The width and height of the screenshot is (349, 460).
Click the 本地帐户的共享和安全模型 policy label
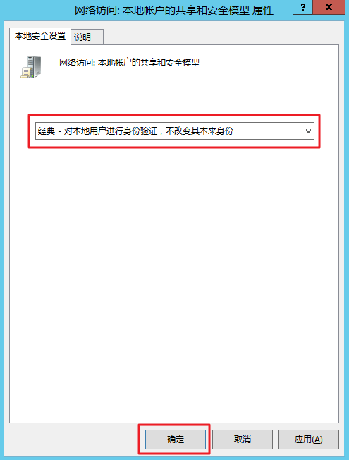tap(149, 63)
